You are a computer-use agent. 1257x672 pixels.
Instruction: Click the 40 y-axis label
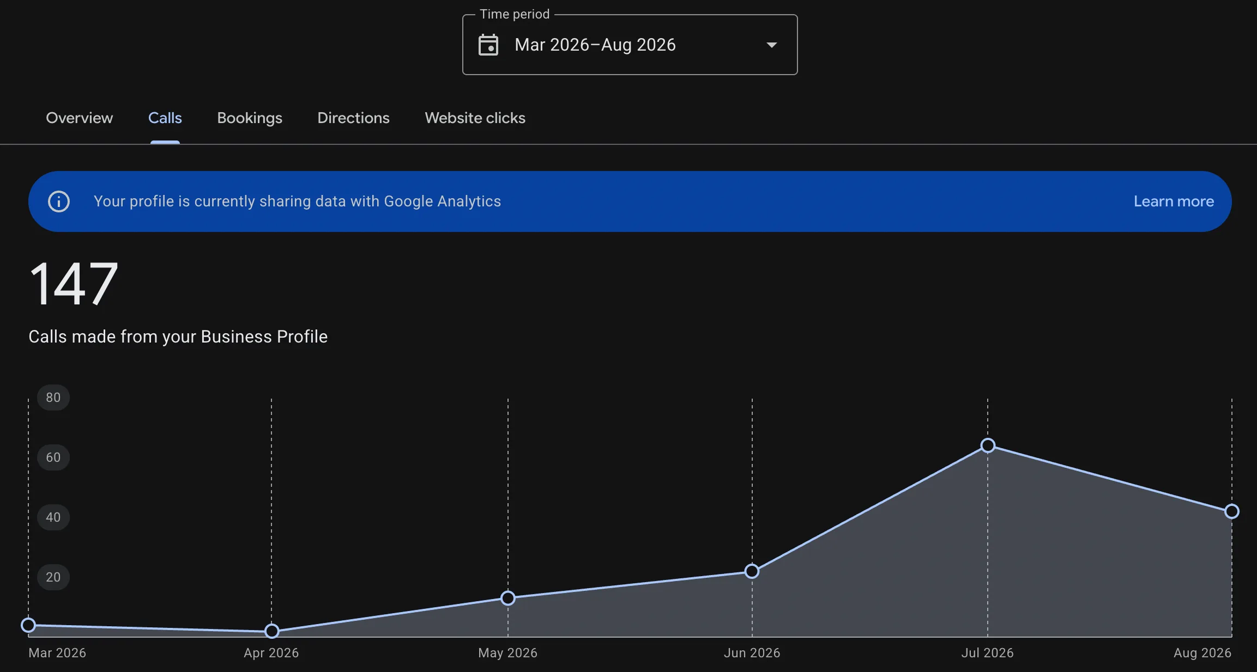click(53, 517)
